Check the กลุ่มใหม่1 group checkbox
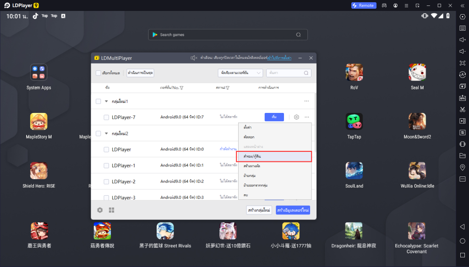Image resolution: width=469 pixels, height=267 pixels. pos(98,101)
